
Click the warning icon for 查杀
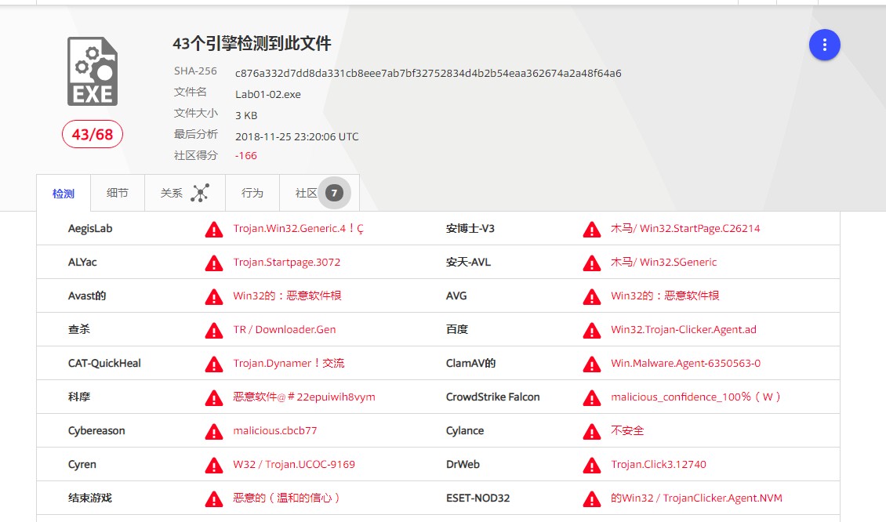click(213, 331)
